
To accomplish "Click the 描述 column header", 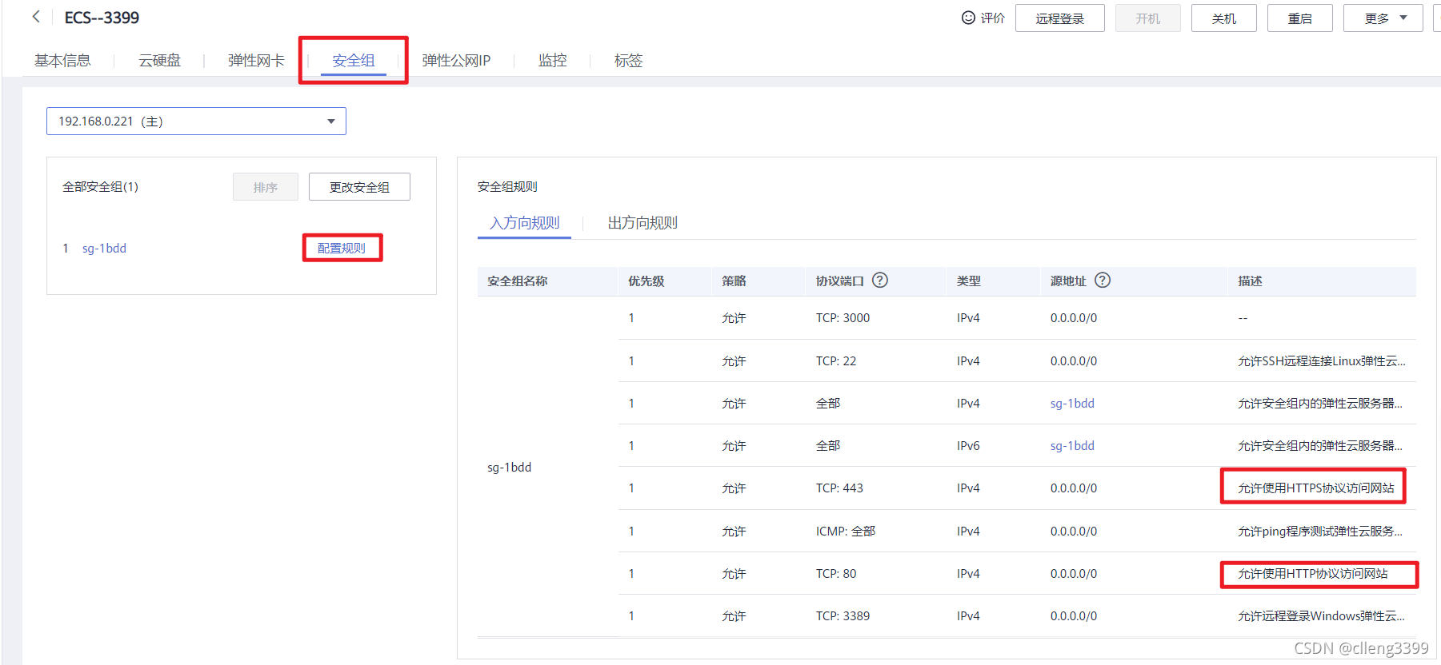I will click(x=1250, y=281).
